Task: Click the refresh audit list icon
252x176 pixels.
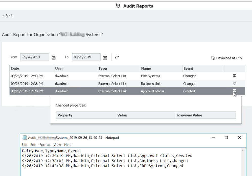Action: (x=117, y=57)
